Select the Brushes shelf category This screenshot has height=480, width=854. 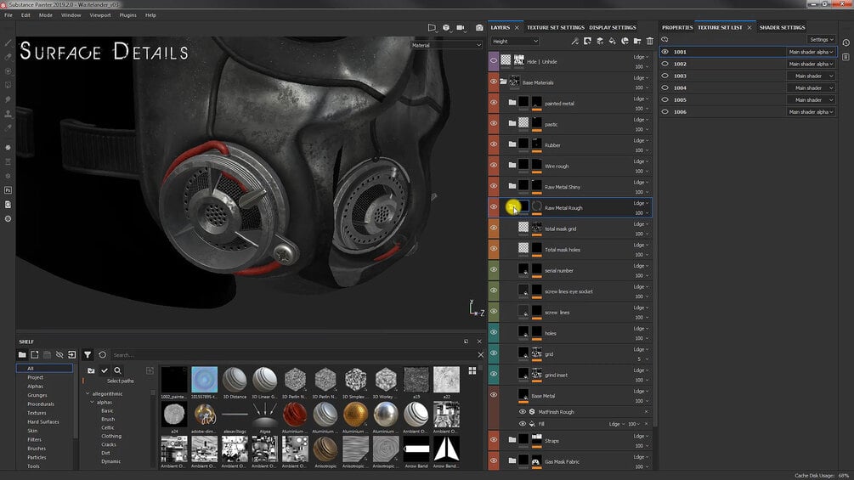pyautogui.click(x=37, y=449)
